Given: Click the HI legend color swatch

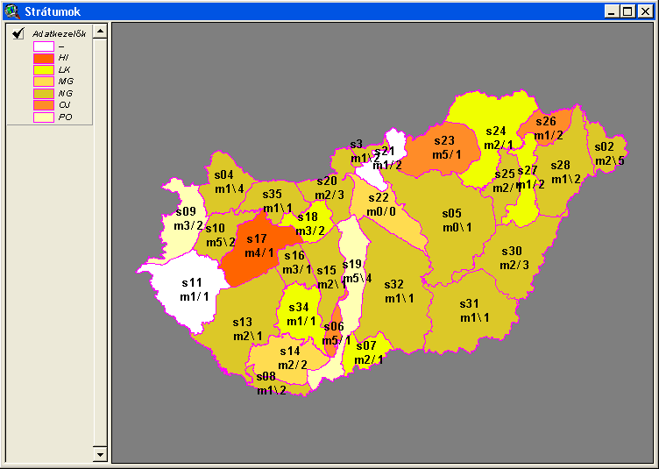Looking at the screenshot, I should pos(44,57).
